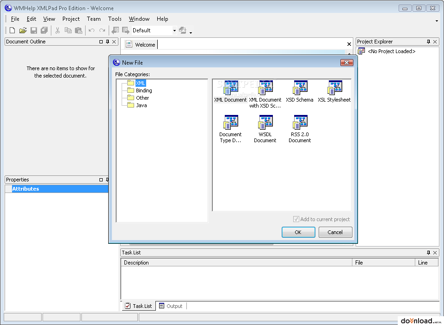Click Cancel in New File dialog

pos(335,232)
